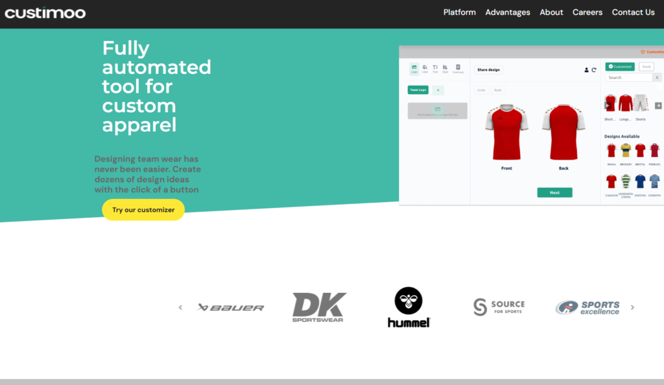Select the Shorts garment option
This screenshot has height=385, width=664.
640,102
